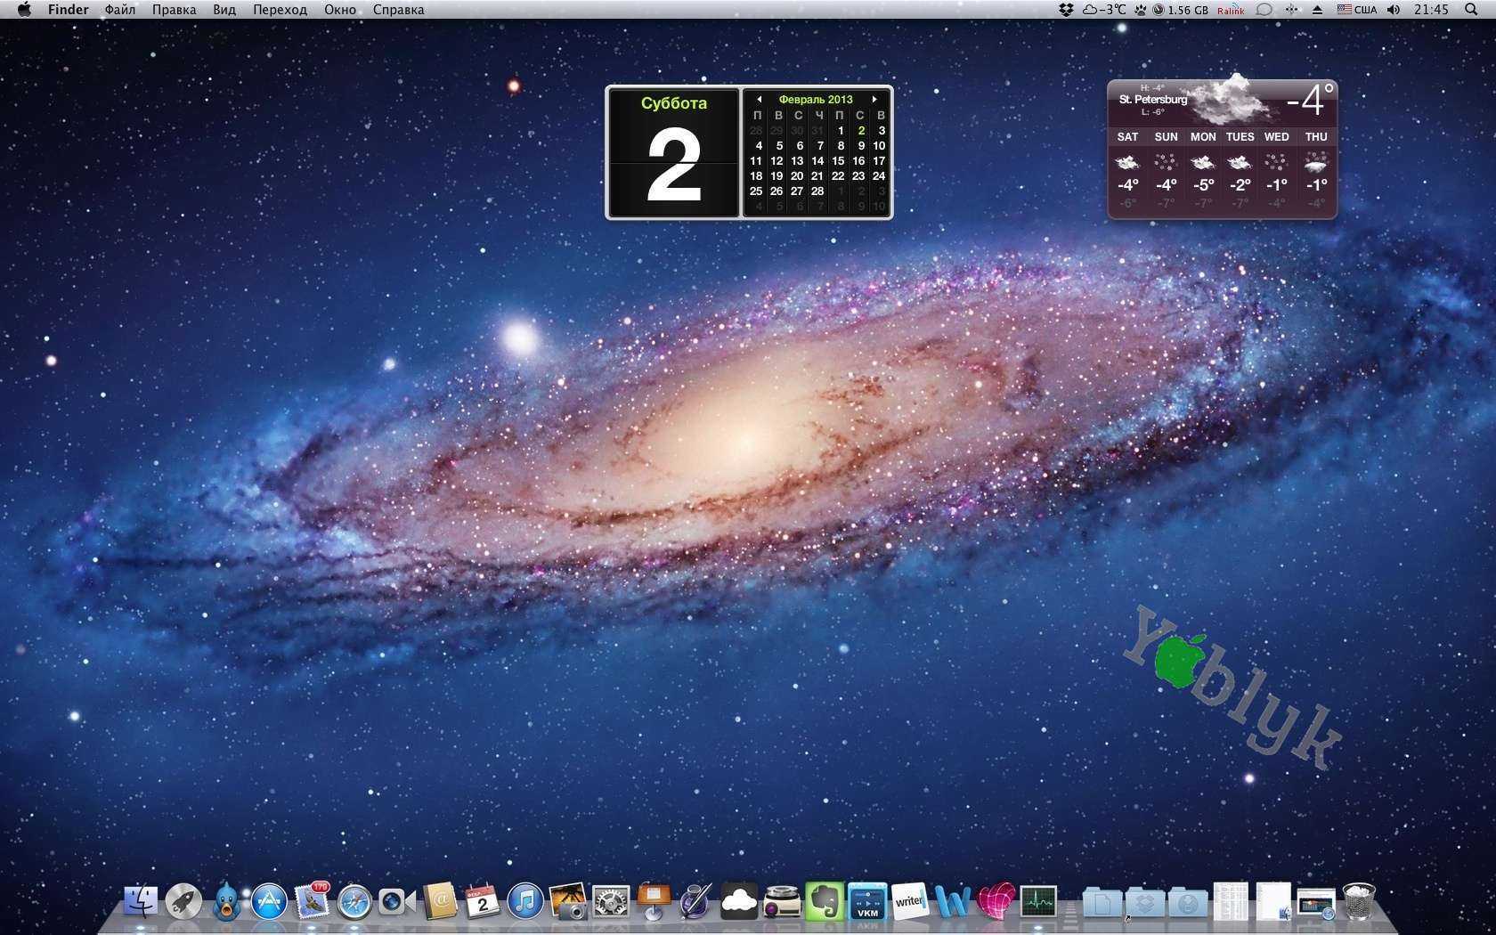Go to next month in calendar widget
The height and width of the screenshot is (935, 1496).
coord(874,100)
